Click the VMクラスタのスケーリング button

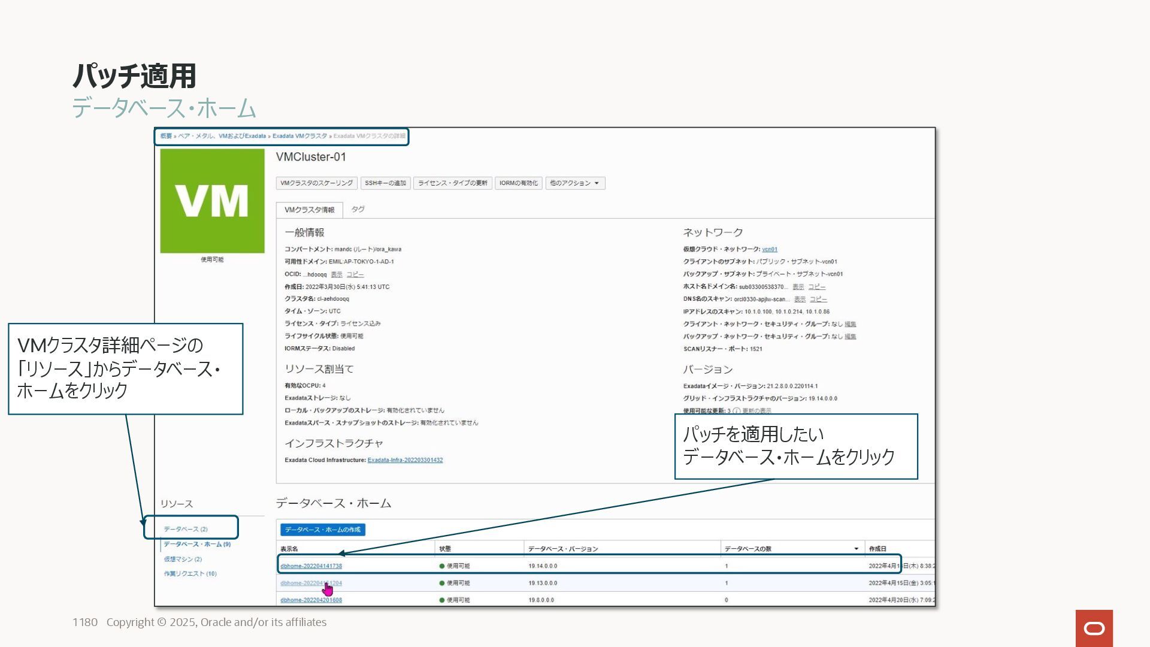click(x=316, y=183)
